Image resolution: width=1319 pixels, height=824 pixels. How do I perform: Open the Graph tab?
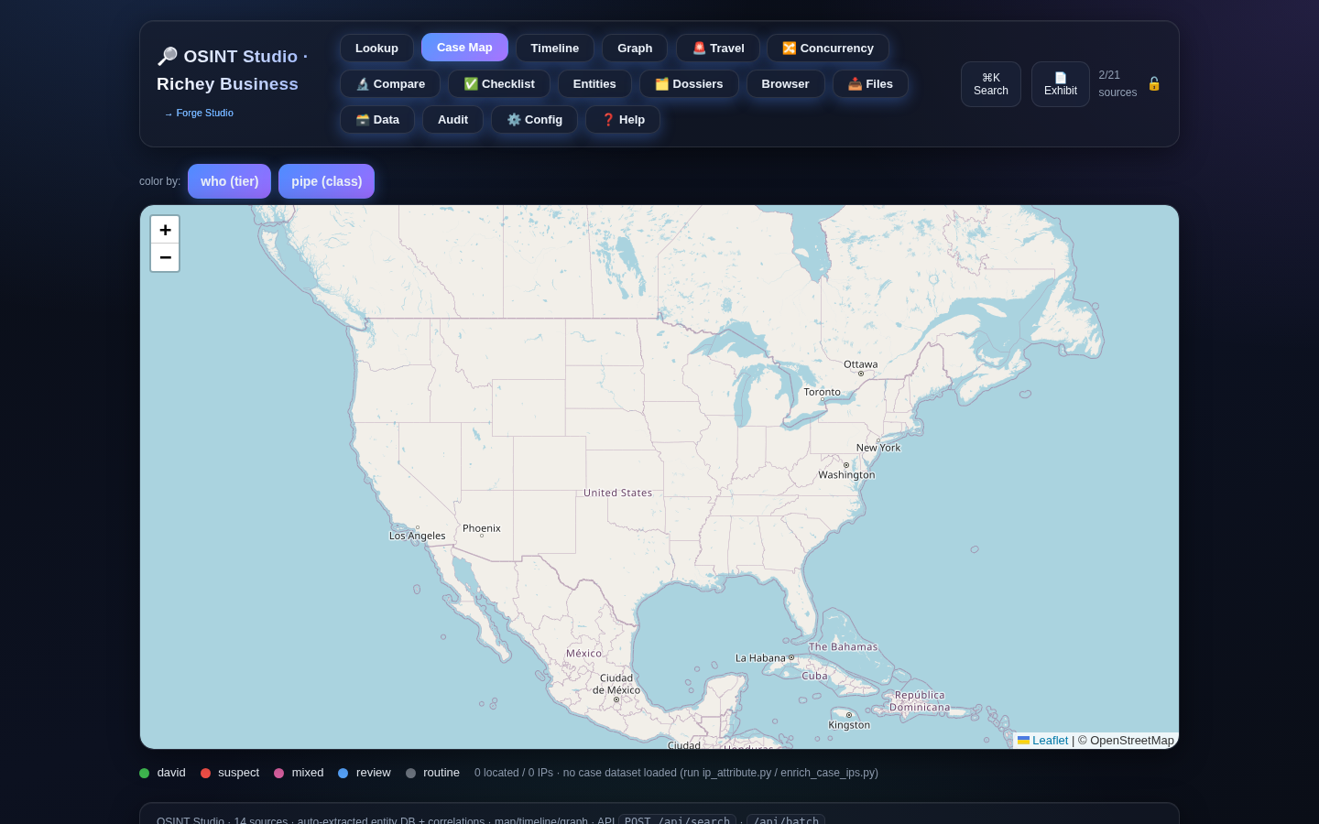tap(635, 48)
